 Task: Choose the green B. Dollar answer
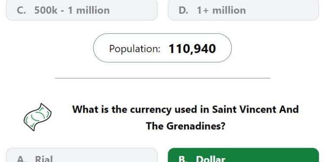243,155
